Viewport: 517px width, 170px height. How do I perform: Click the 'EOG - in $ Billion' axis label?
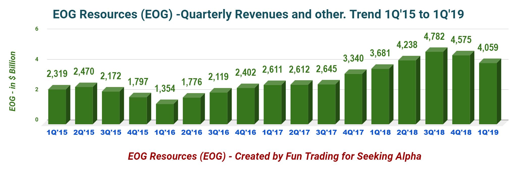pyautogui.click(x=12, y=81)
